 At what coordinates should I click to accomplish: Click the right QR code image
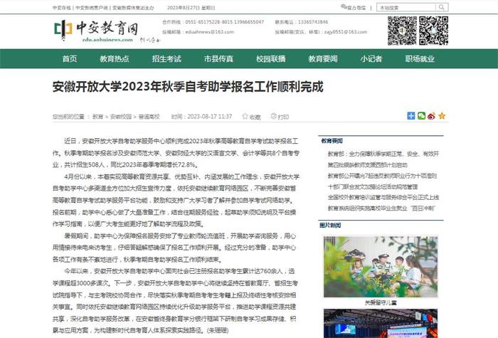coord(433,31)
